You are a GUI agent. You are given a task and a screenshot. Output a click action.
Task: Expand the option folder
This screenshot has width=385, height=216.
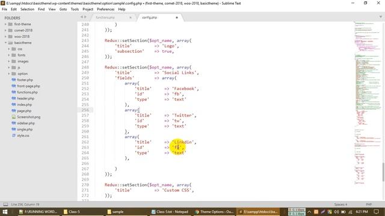pos(9,74)
